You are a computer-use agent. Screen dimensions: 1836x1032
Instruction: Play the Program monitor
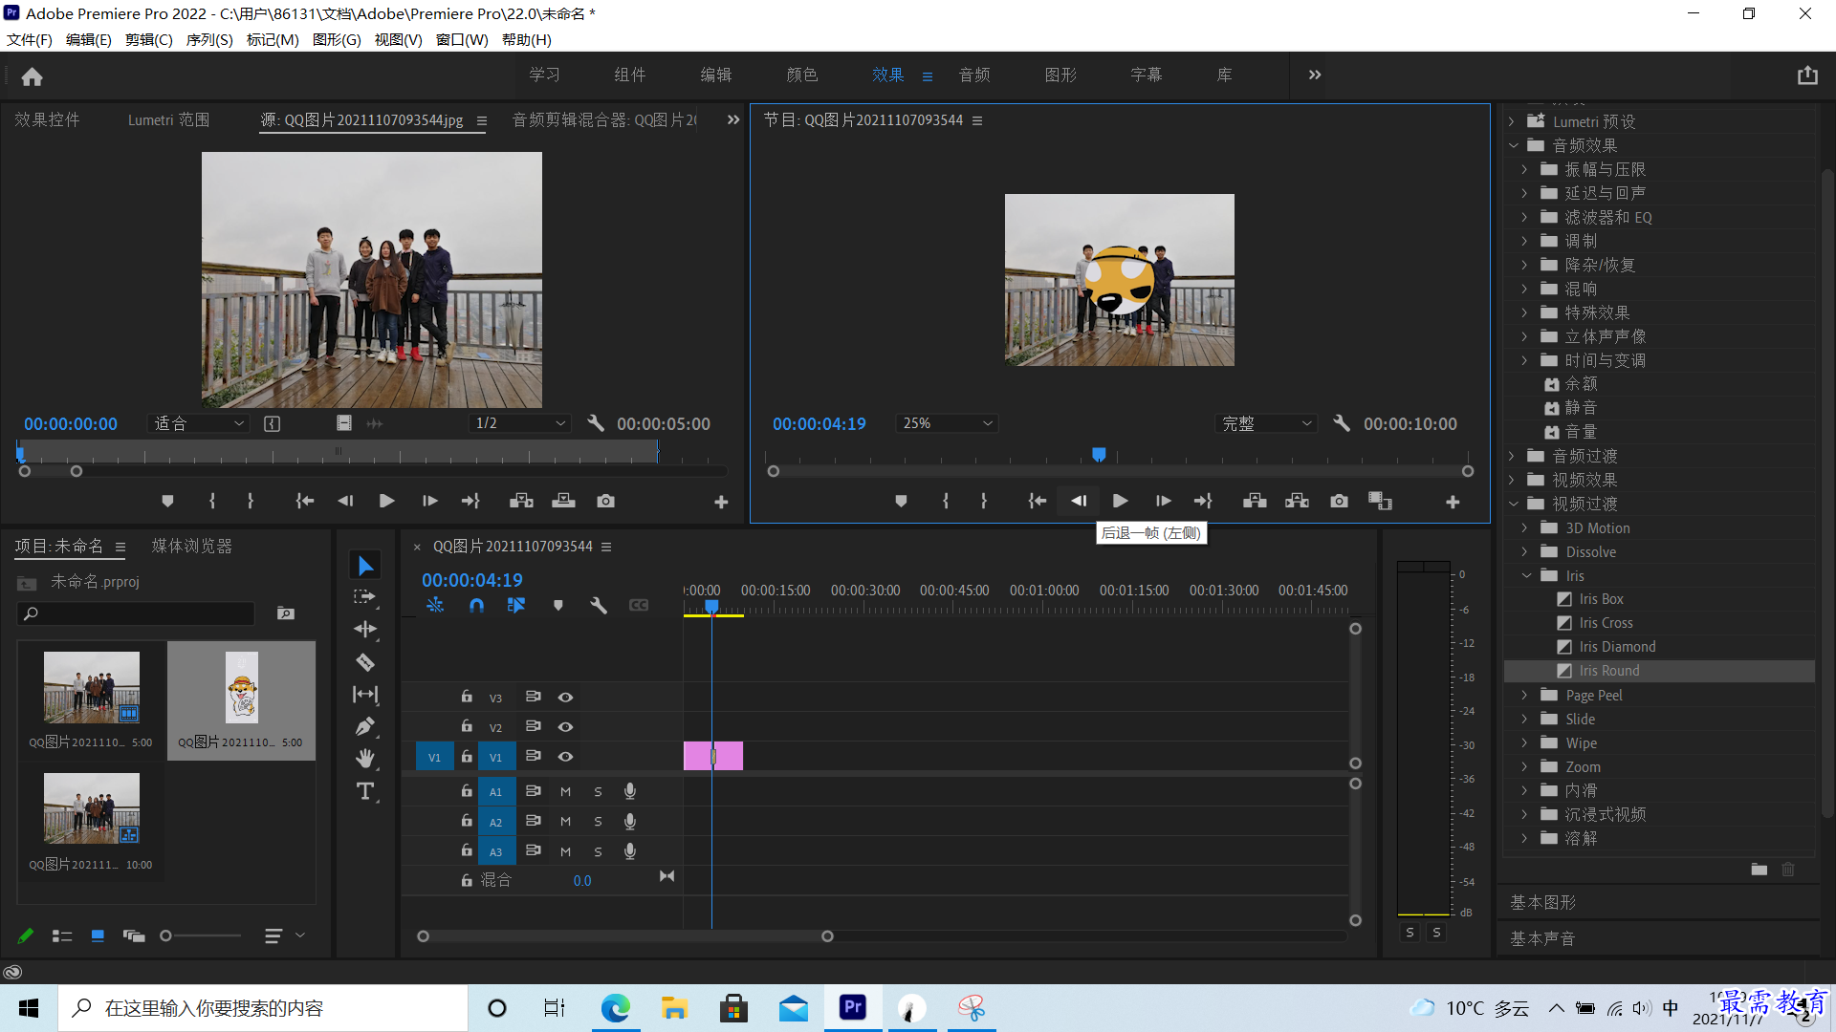click(1120, 501)
